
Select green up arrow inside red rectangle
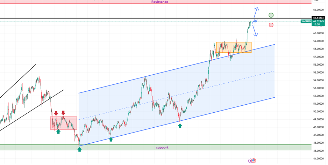coord(58,132)
